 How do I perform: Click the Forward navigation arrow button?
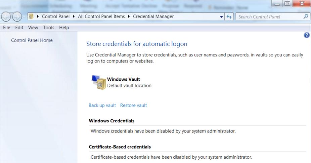click(x=17, y=17)
